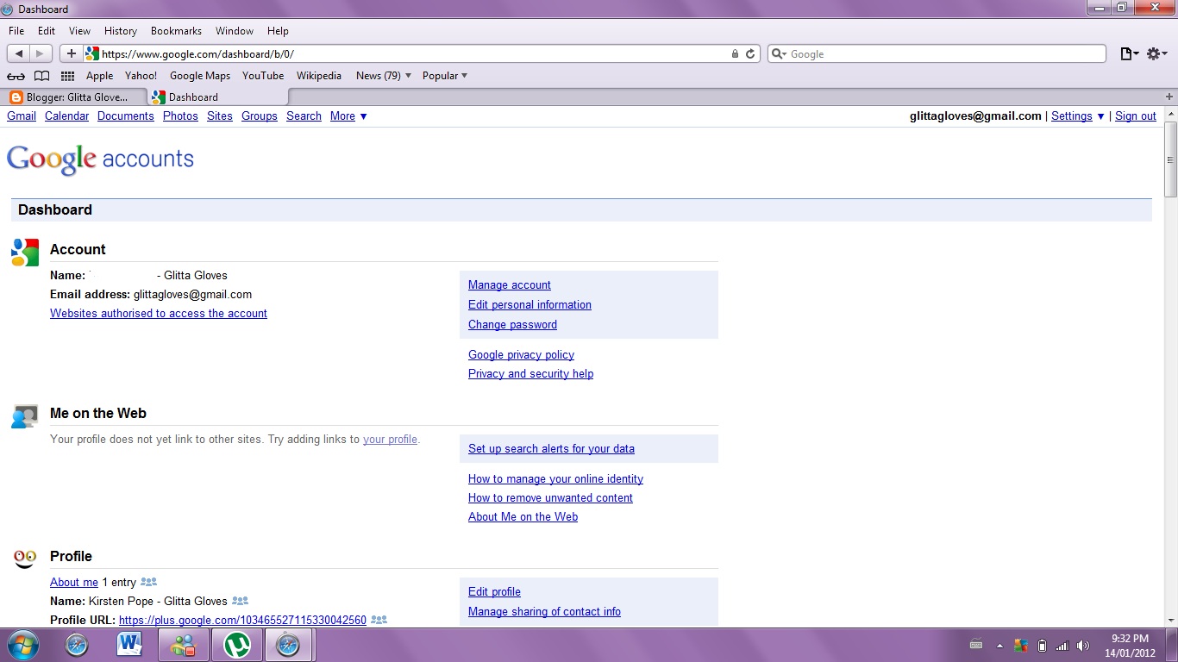Click the Change password link
This screenshot has height=662, width=1178.
512,325
